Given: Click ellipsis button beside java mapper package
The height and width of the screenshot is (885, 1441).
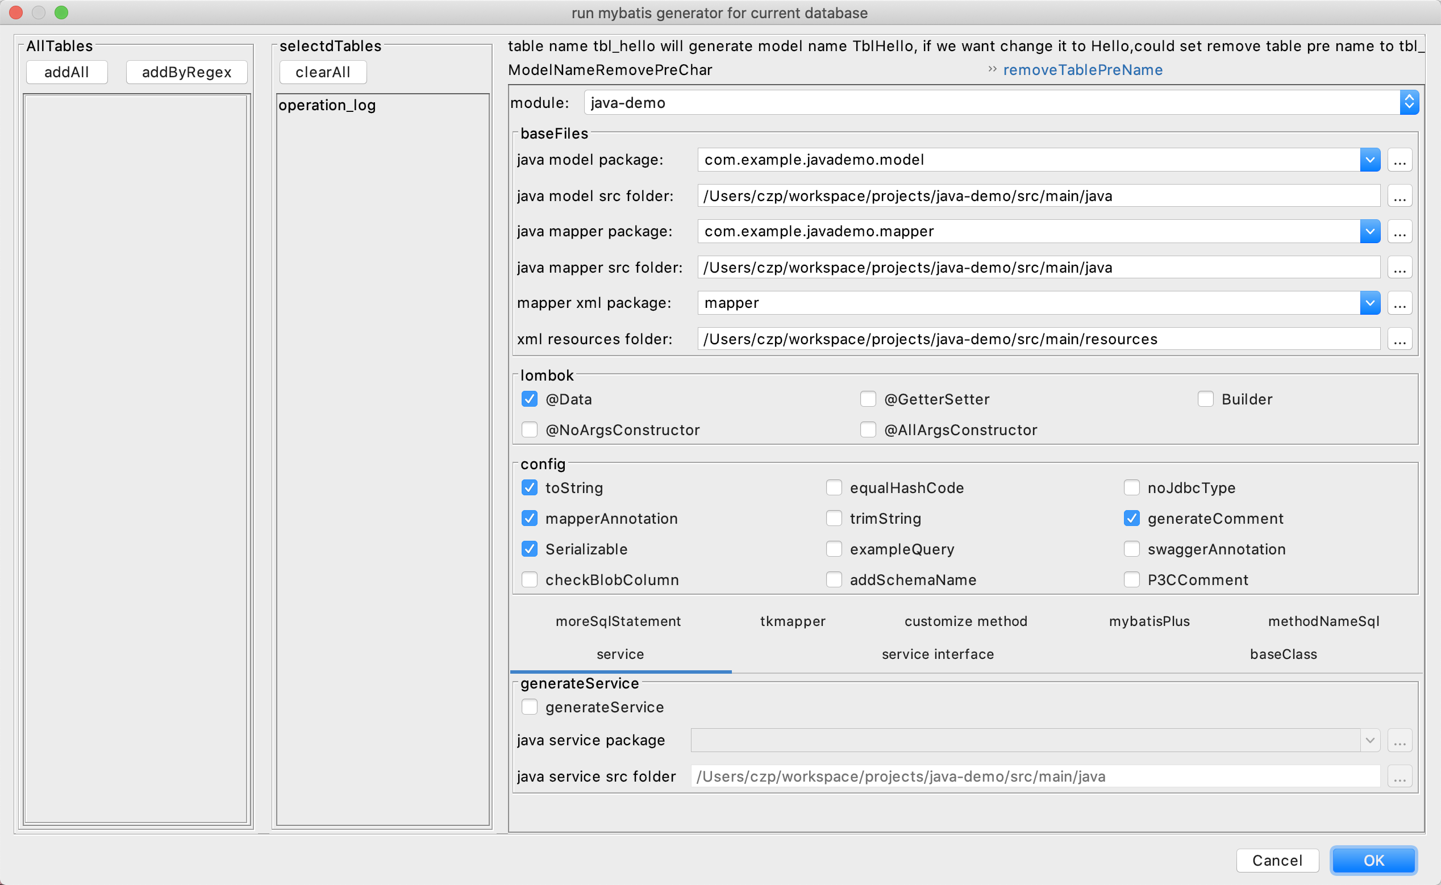Looking at the screenshot, I should [1400, 232].
